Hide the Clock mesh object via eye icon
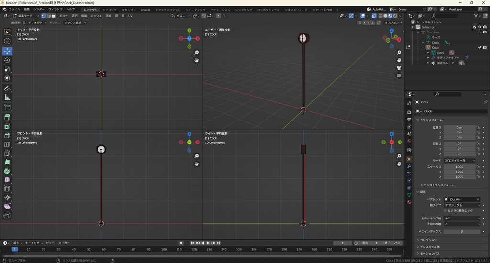 point(479,47)
